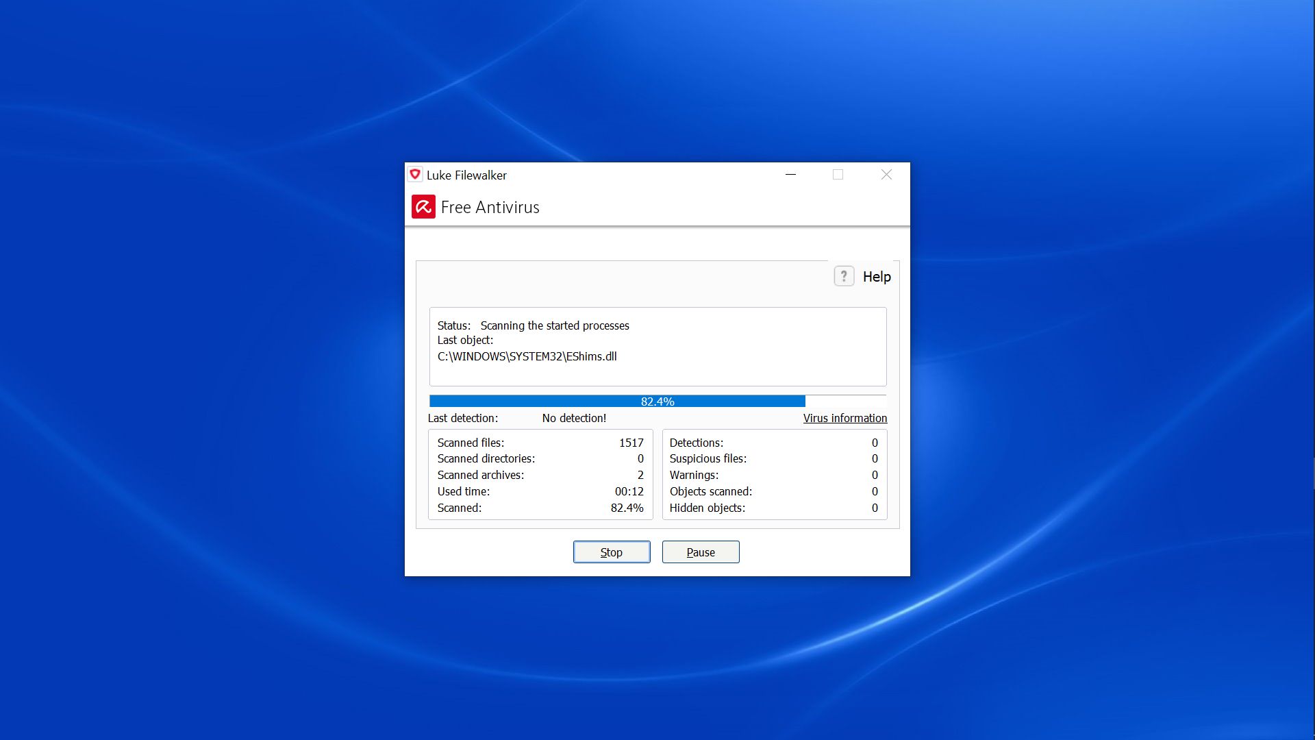Minimize the Luke Filewalker window

[x=790, y=175]
